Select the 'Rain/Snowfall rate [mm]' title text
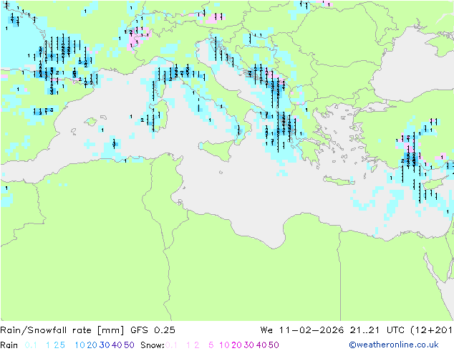 (62, 330)
